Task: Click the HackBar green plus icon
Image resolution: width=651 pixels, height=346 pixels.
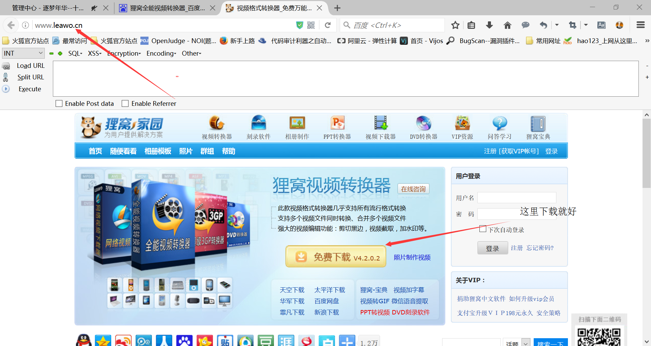Action: point(60,54)
